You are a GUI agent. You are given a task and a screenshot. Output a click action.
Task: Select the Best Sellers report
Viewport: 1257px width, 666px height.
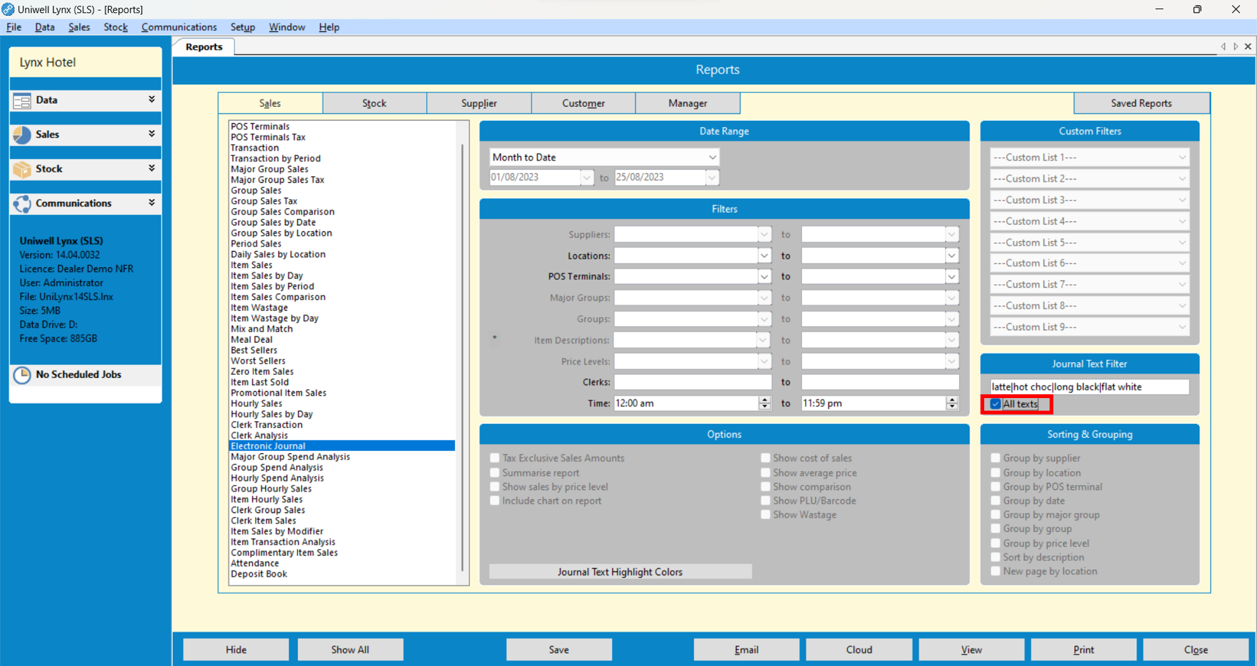[x=254, y=350]
